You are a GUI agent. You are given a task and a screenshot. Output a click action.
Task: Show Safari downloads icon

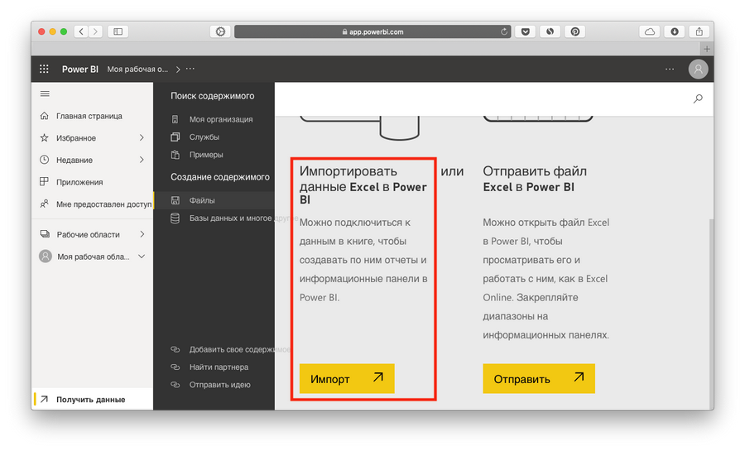point(674,31)
